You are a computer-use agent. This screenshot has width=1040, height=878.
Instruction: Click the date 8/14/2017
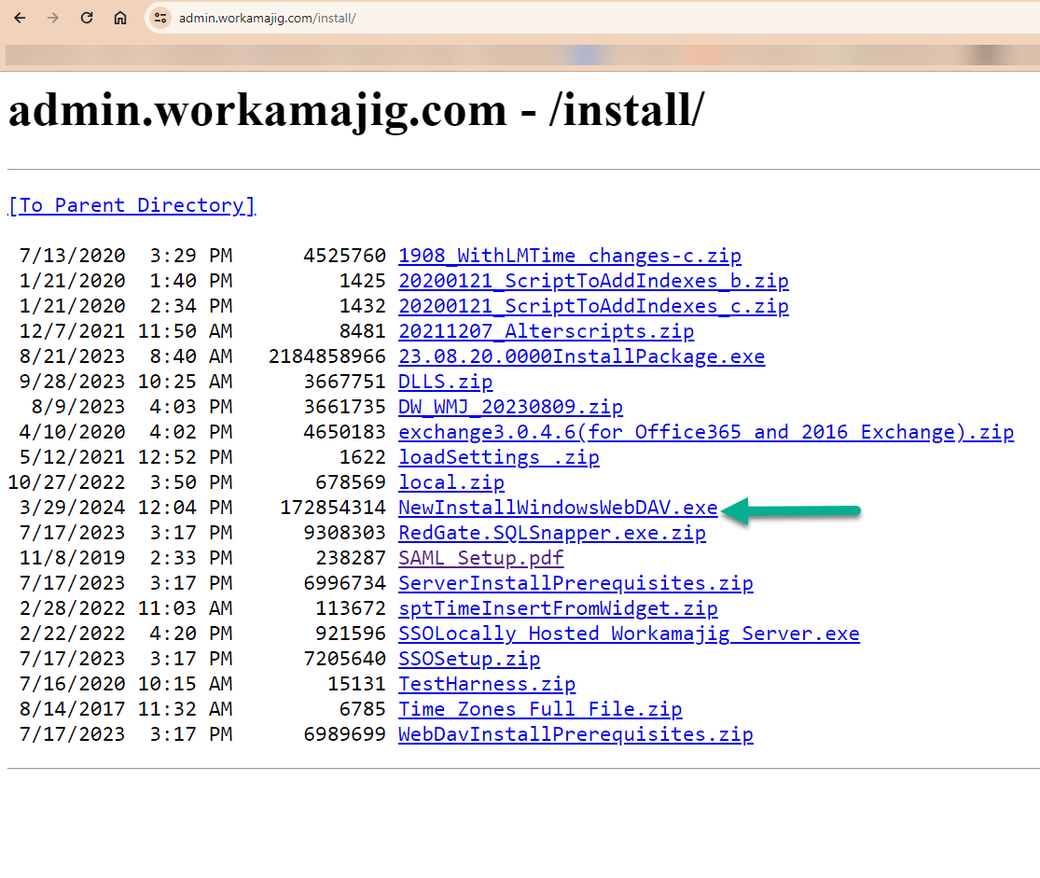point(73,710)
